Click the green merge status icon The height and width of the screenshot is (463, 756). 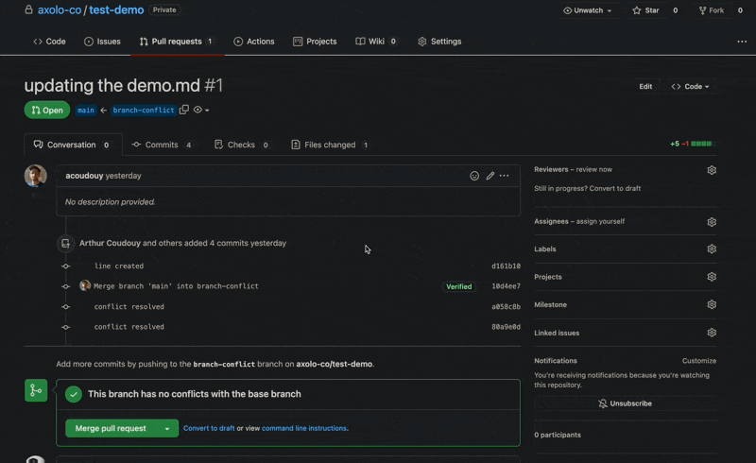[x=36, y=390]
